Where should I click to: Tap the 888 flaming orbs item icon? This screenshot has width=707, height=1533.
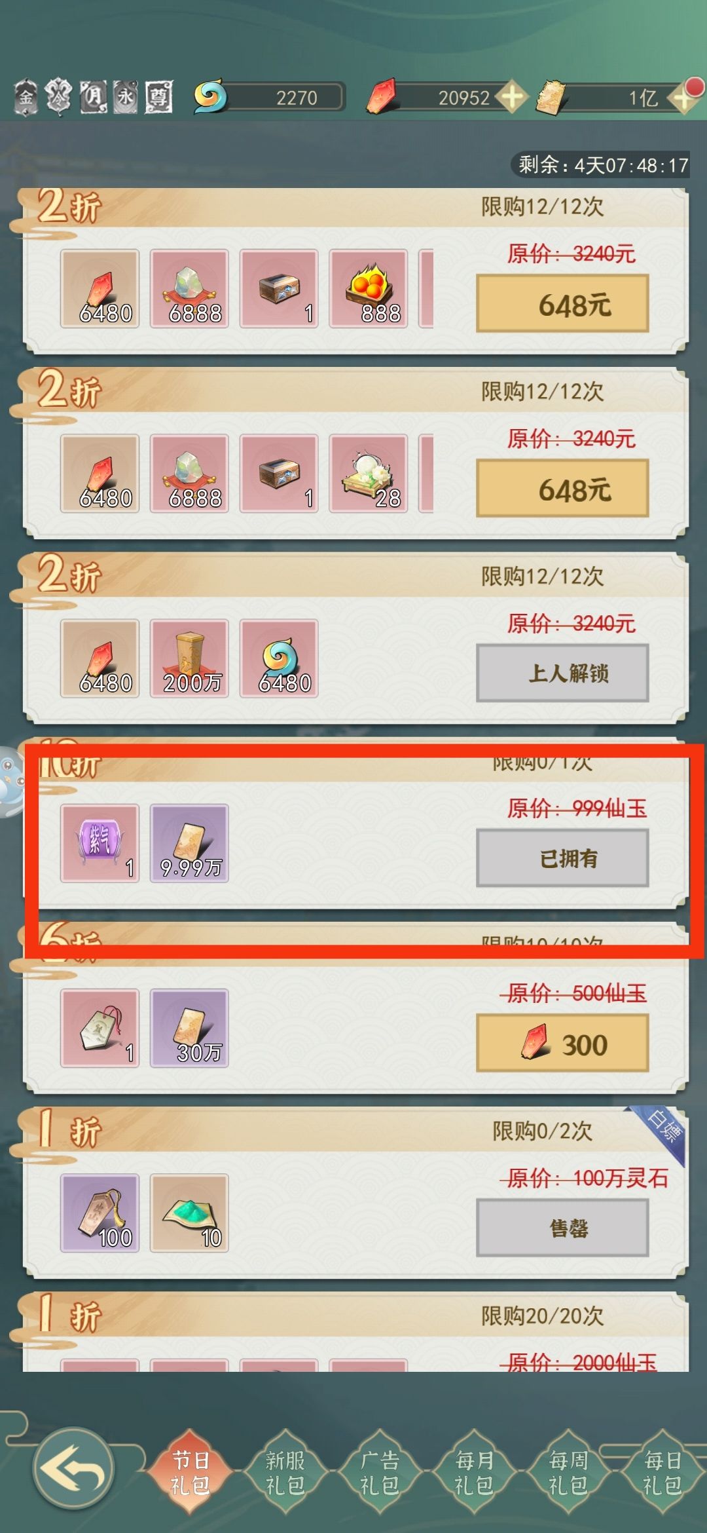pyautogui.click(x=369, y=288)
